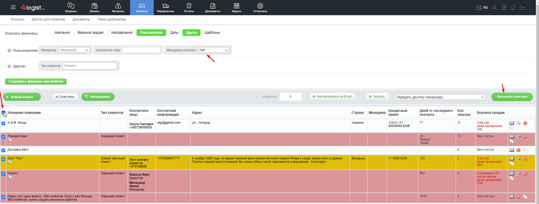Viewport: 539px width, 204px height.
Task: Open the Передать другому менеджеру dropdown
Action: [440, 97]
